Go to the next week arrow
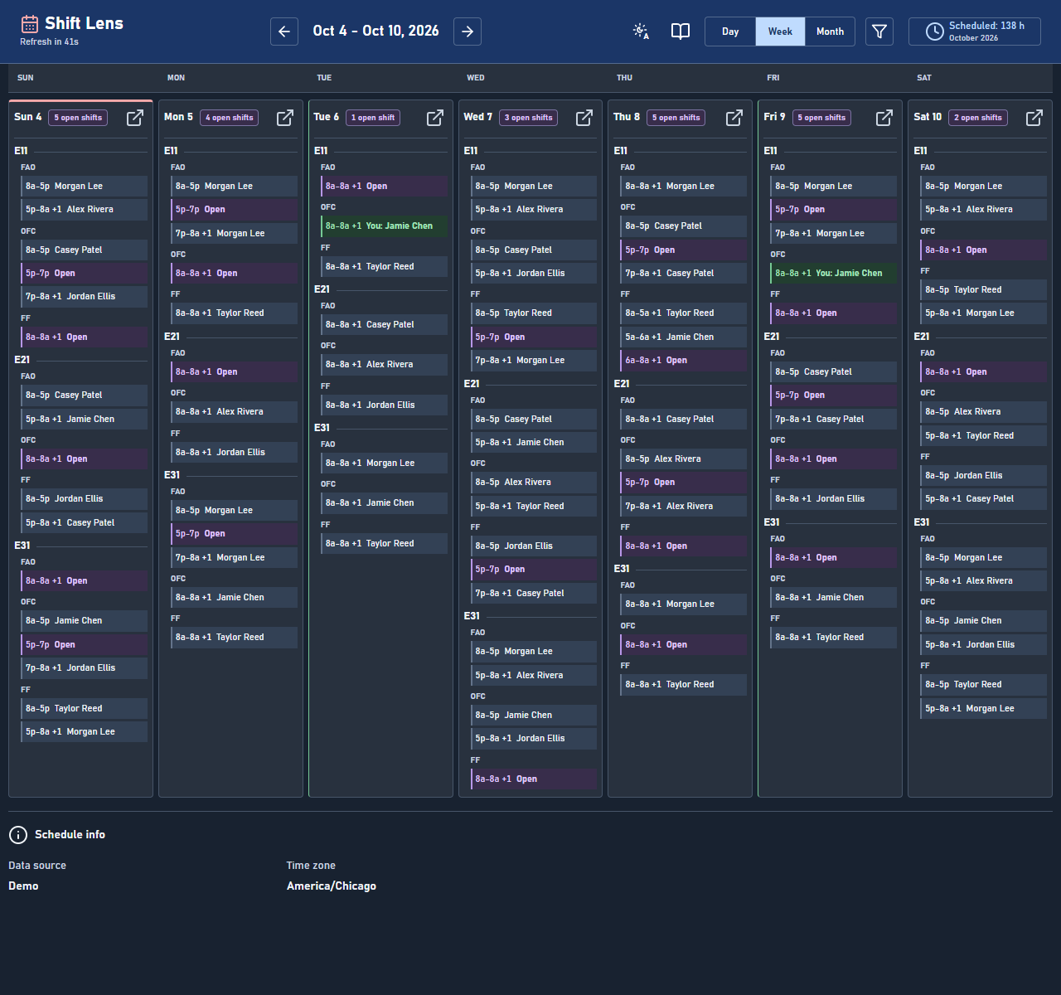 coord(468,32)
